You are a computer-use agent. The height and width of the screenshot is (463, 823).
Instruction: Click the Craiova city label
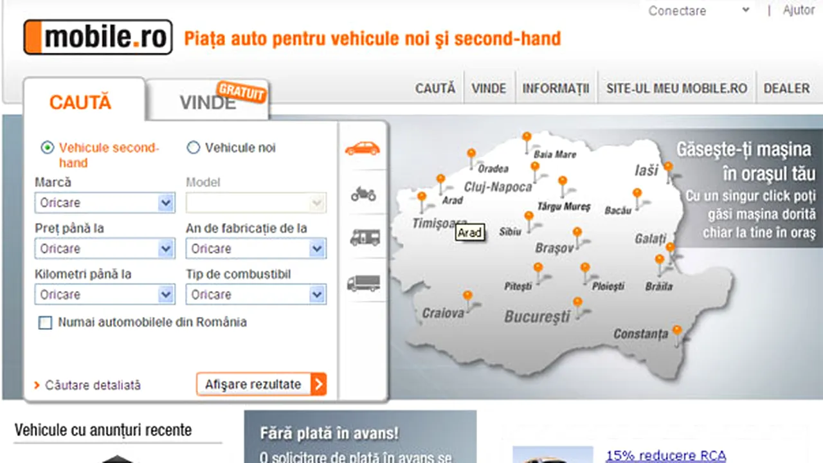coord(443,314)
